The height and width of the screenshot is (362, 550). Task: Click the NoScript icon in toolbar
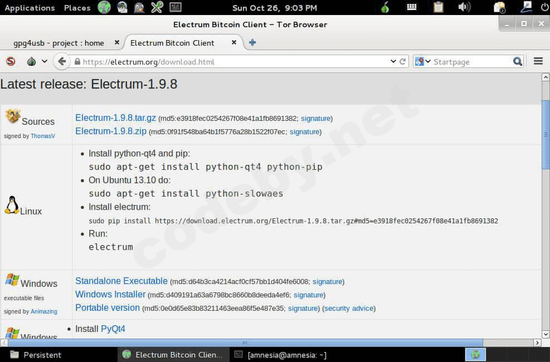tap(11, 62)
